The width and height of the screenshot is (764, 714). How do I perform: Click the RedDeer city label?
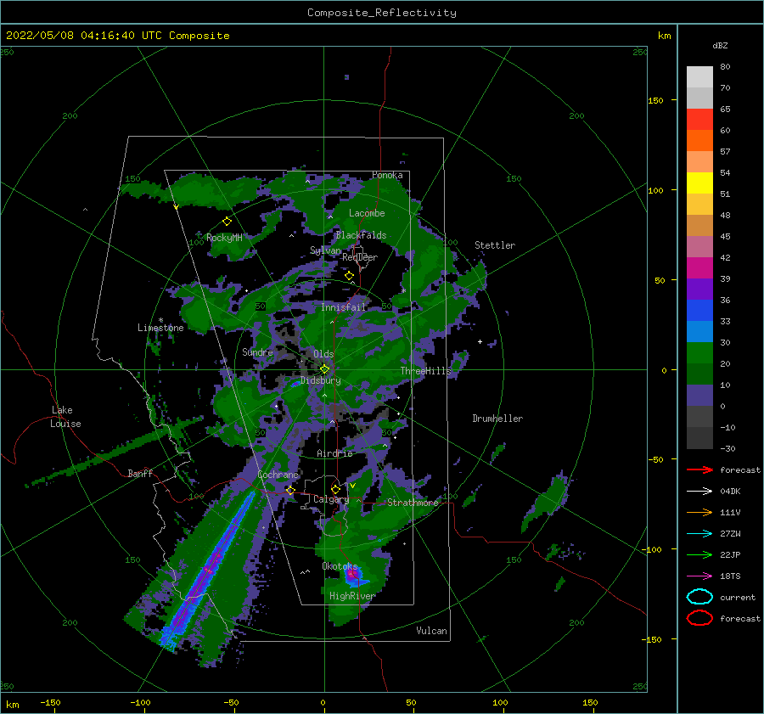360,257
